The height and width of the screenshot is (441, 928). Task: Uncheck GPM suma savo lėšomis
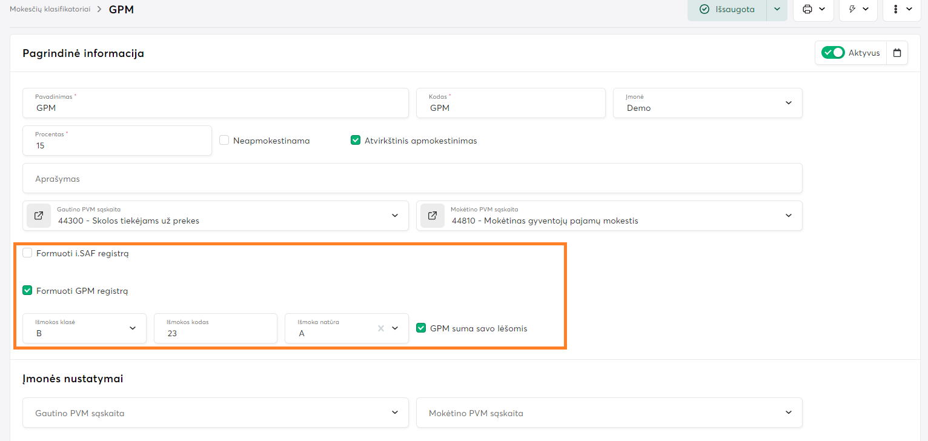pyautogui.click(x=422, y=328)
